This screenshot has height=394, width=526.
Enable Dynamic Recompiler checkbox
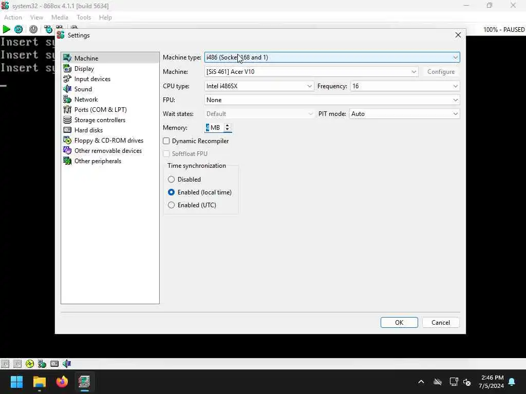166,141
